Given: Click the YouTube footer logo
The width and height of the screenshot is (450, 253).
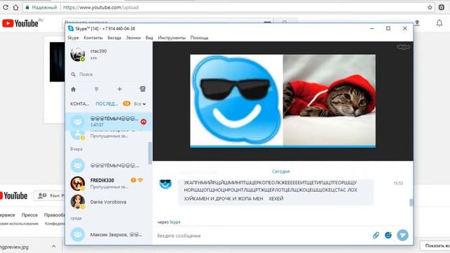Looking at the screenshot, I should coord(14,195).
